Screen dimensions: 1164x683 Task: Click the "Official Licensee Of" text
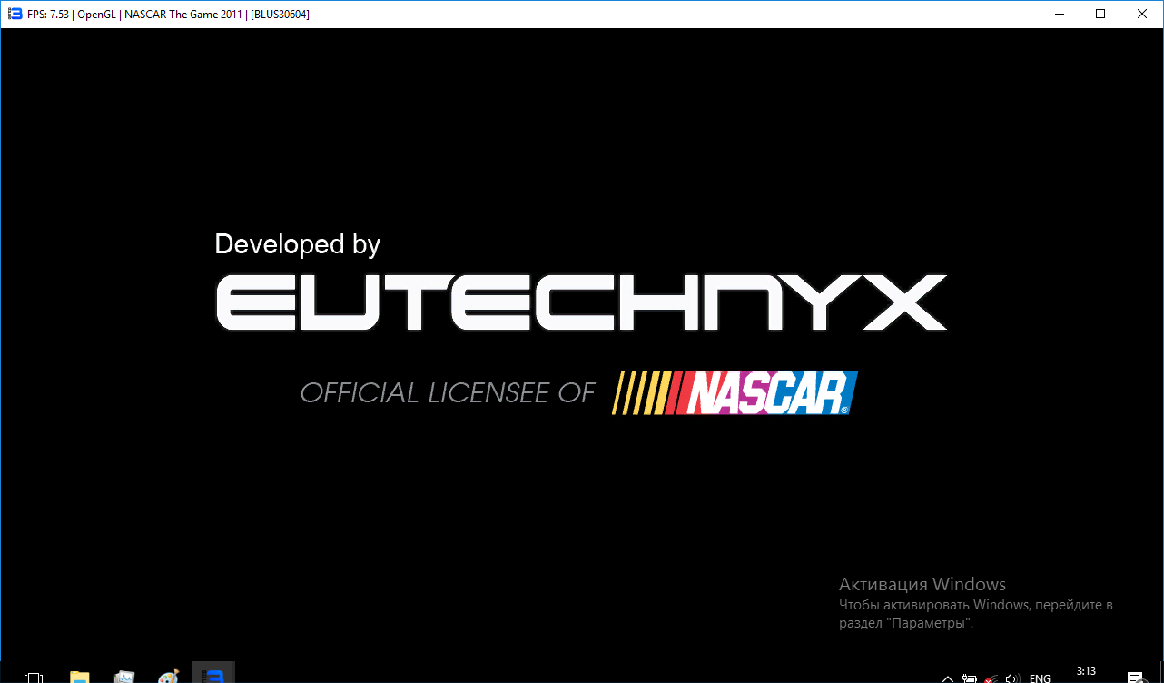coord(448,392)
